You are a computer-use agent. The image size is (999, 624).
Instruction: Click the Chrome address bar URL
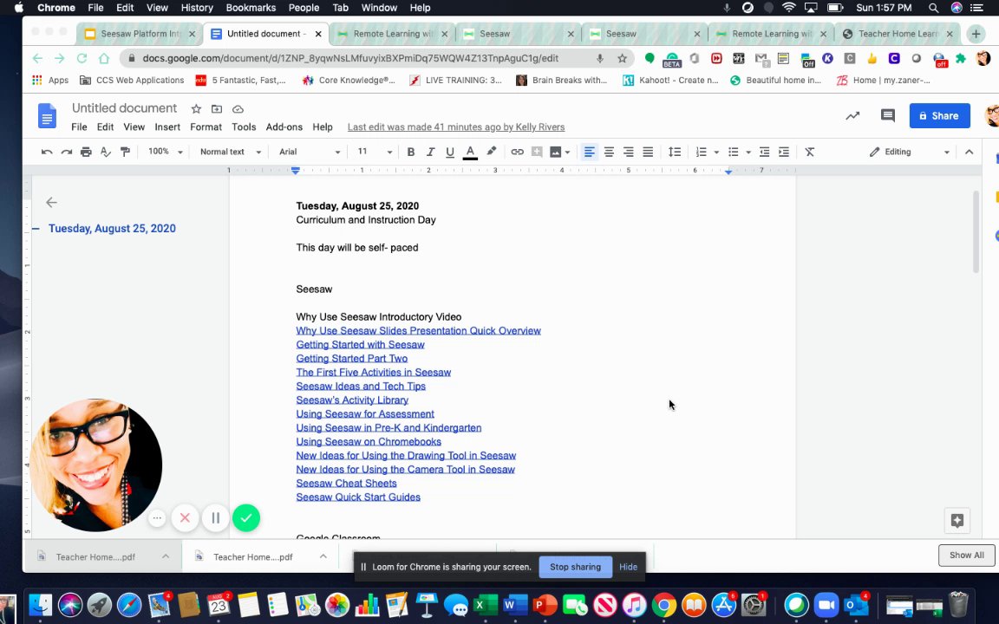(x=350, y=58)
